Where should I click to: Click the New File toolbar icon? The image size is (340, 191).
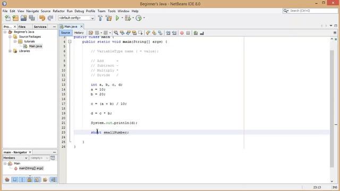pos(7,18)
